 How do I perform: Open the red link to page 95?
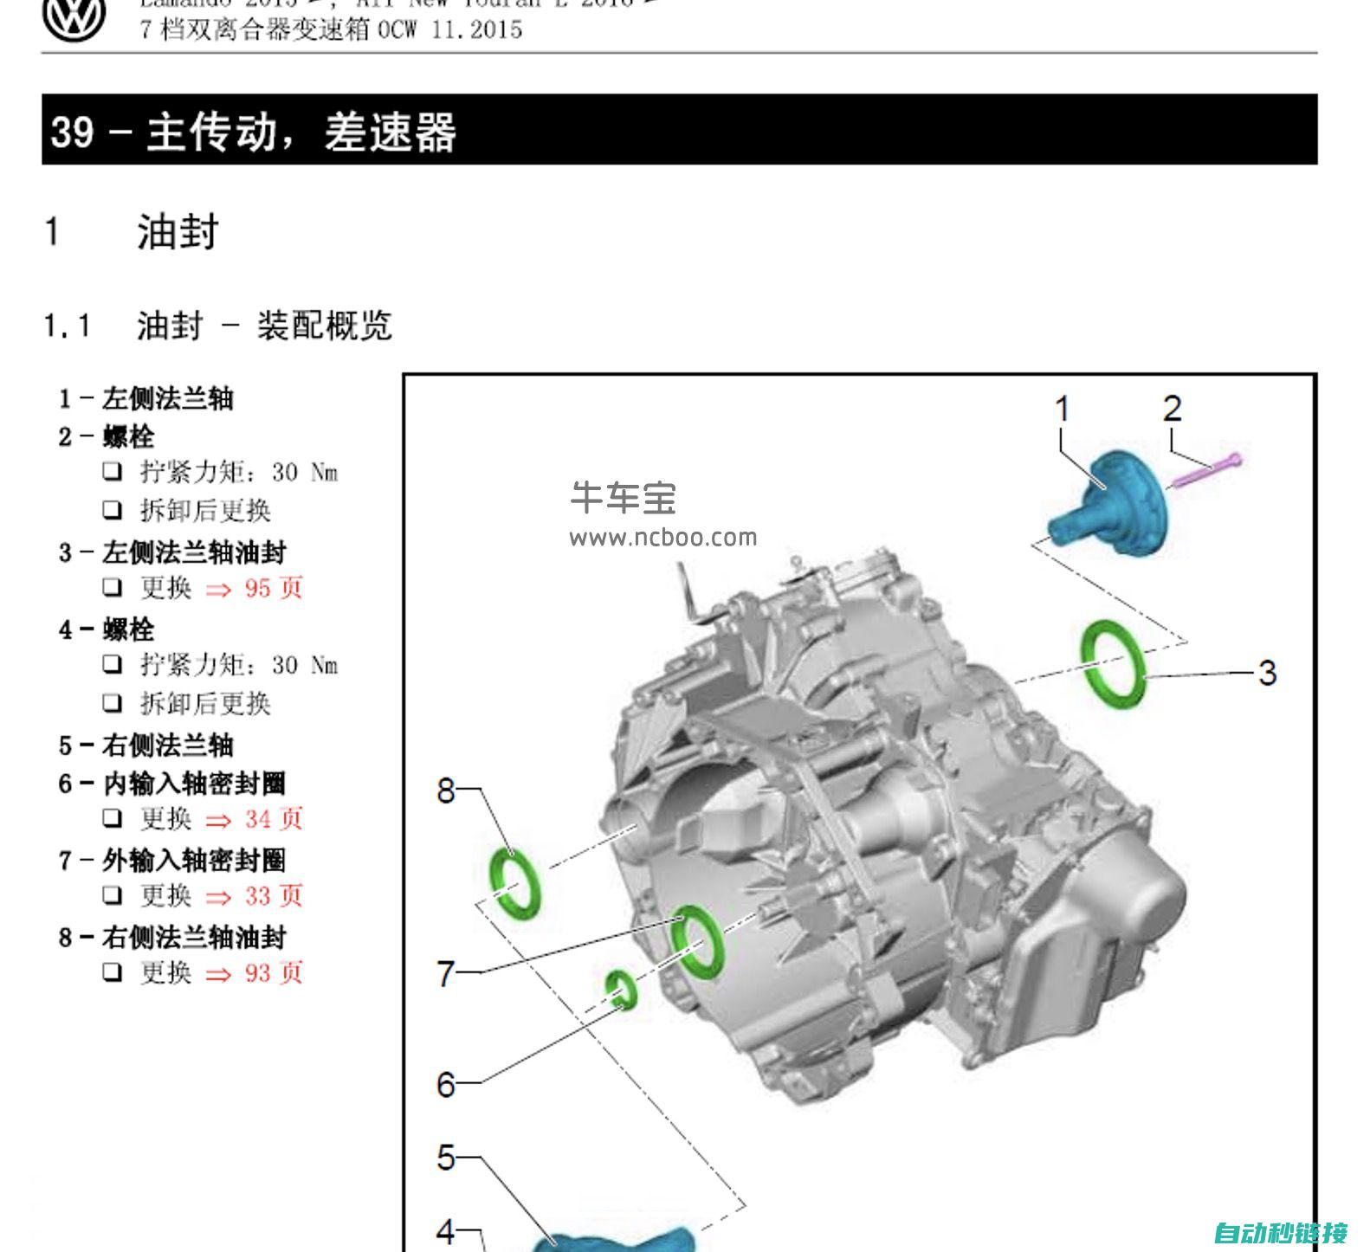click(x=255, y=589)
